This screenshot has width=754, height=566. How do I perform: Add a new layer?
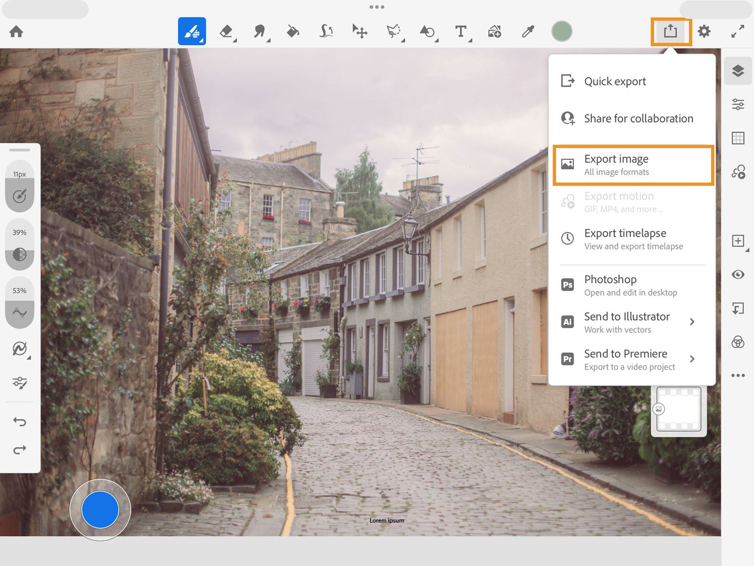point(738,241)
